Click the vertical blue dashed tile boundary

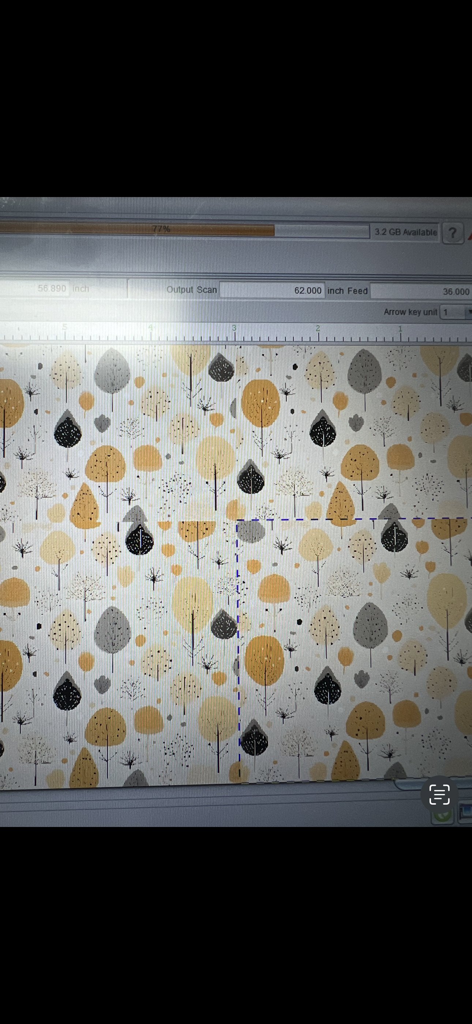coord(238,636)
